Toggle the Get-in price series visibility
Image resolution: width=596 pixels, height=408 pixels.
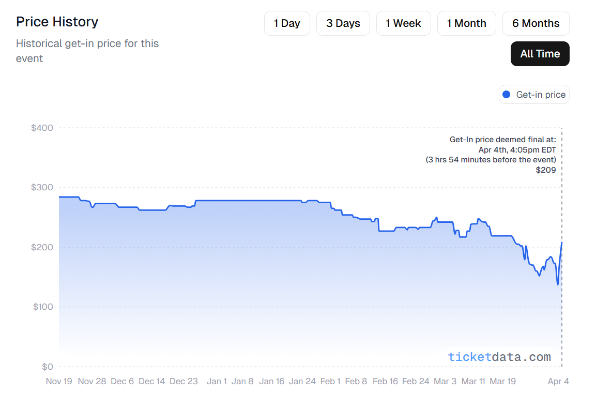(533, 95)
